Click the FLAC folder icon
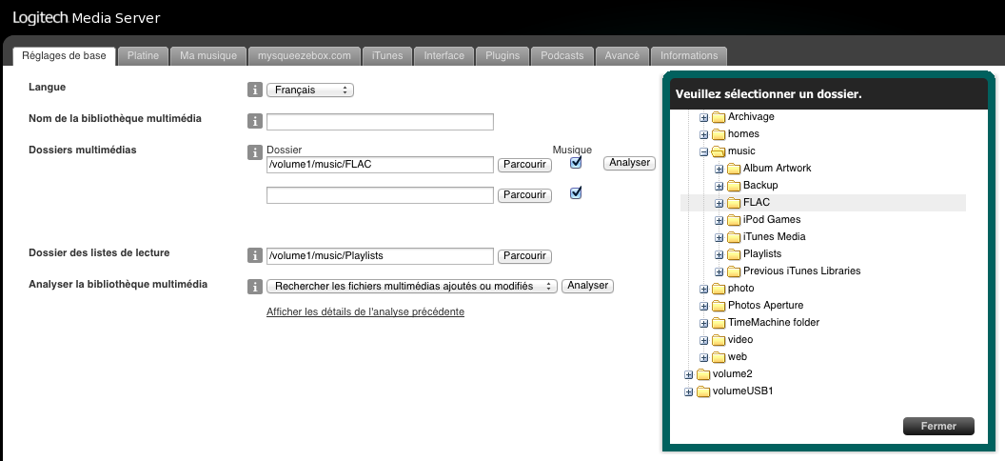 pyautogui.click(x=733, y=203)
